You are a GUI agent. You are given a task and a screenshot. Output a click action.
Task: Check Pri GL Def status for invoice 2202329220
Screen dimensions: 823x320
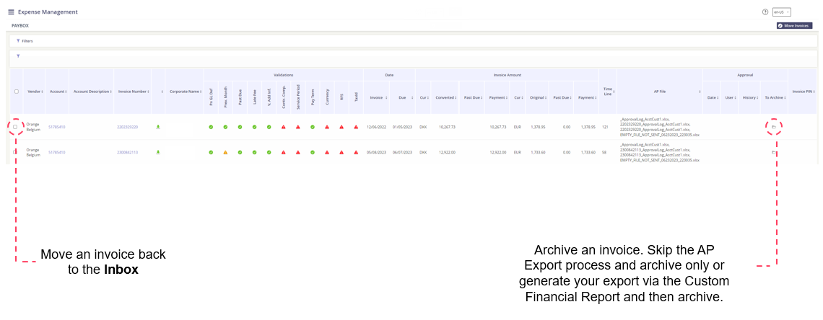[211, 127]
